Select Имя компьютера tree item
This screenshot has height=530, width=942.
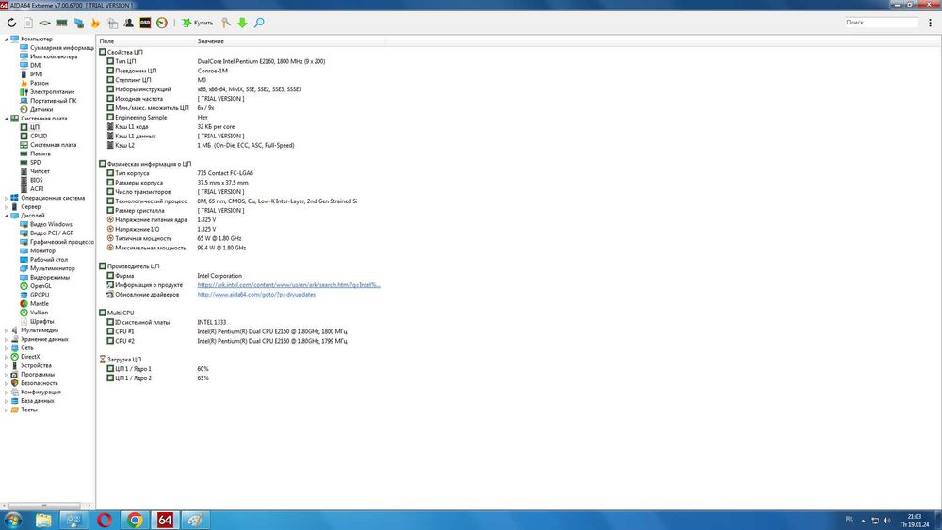tap(54, 56)
